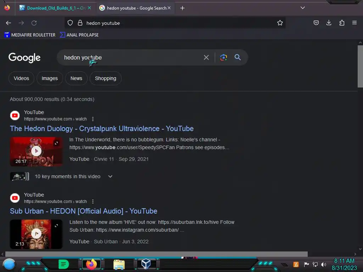
Task: Click the YouTube favicon of the Sub Urban result
Action: click(15, 198)
